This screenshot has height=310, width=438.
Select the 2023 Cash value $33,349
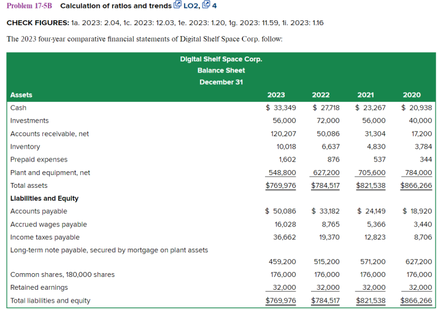pos(281,108)
